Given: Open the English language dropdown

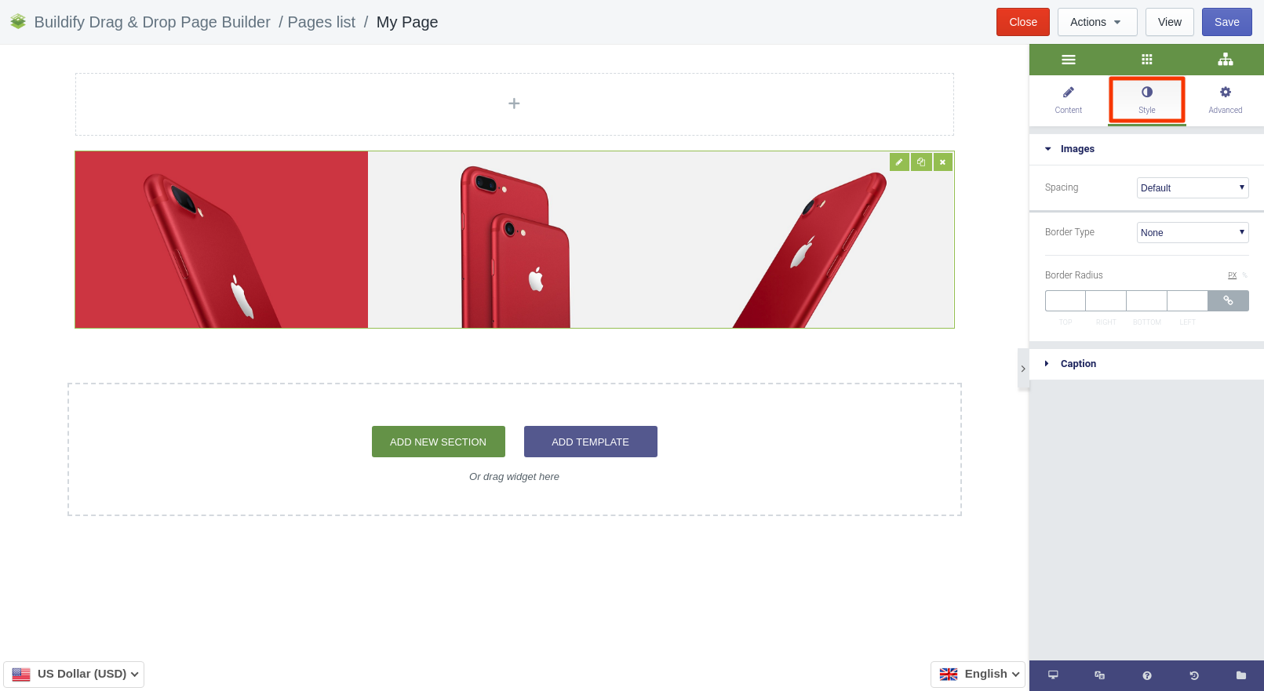Looking at the screenshot, I should pos(978,674).
